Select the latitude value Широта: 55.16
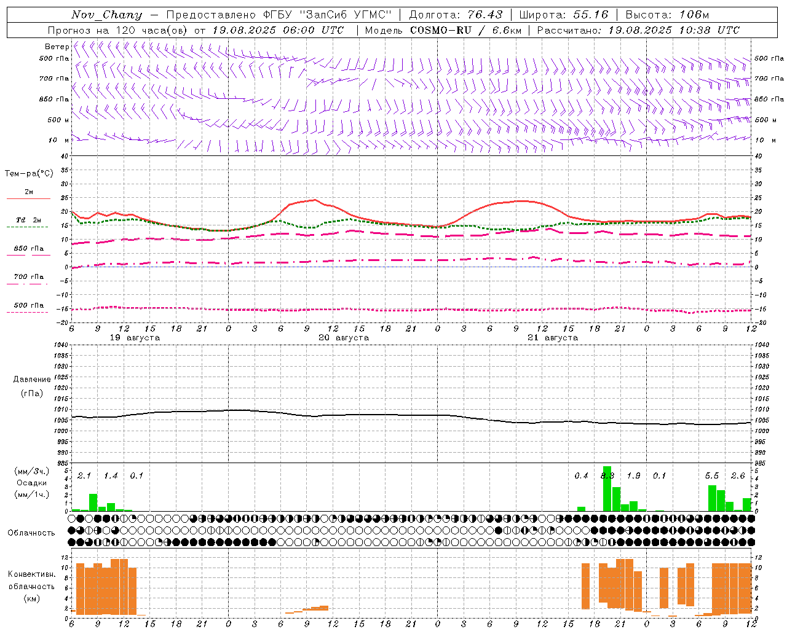The height and width of the screenshot is (629, 787). tap(564, 15)
